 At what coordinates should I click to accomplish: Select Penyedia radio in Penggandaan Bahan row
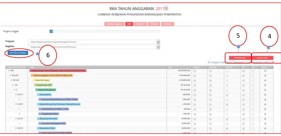click(x=195, y=114)
